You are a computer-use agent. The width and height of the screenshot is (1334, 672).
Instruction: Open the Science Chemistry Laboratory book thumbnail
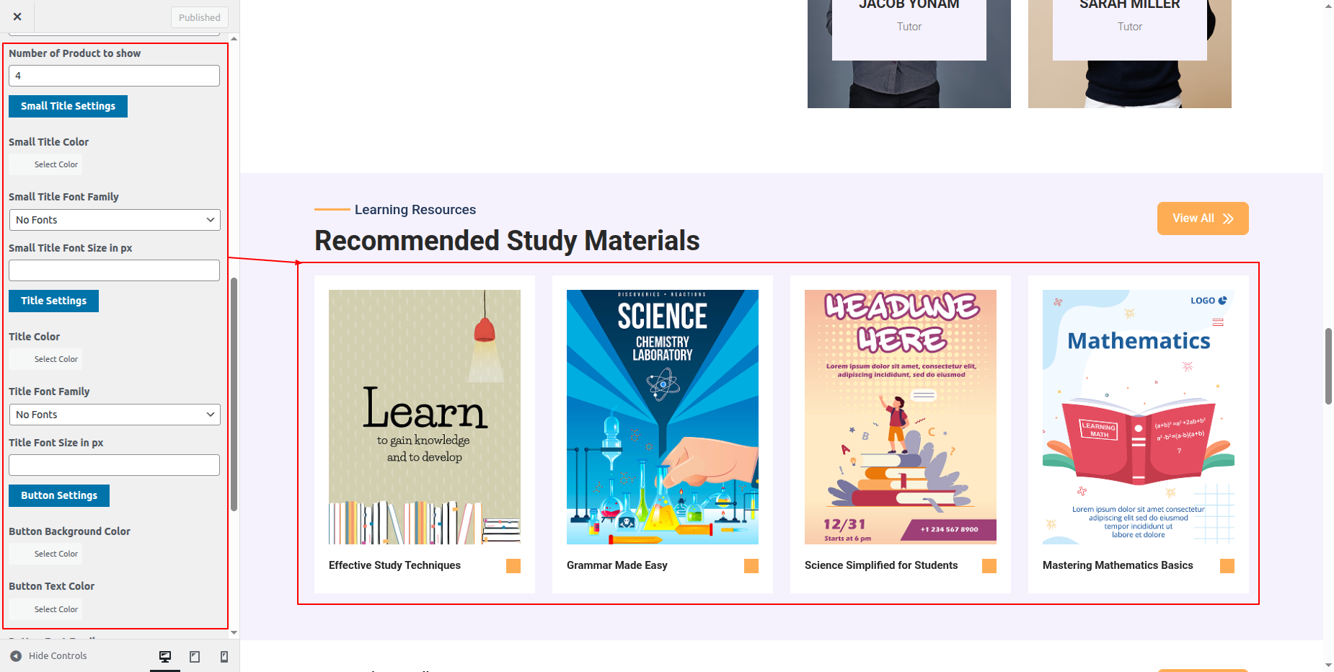663,417
